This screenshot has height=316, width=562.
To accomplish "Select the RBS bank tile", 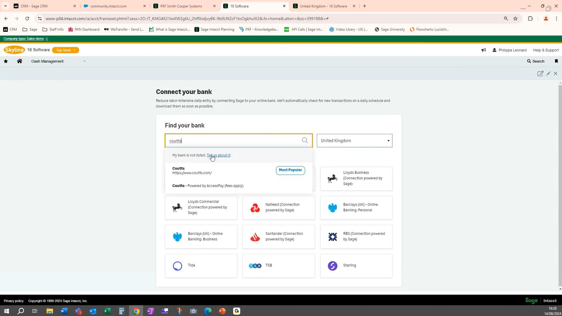I will click(x=356, y=237).
